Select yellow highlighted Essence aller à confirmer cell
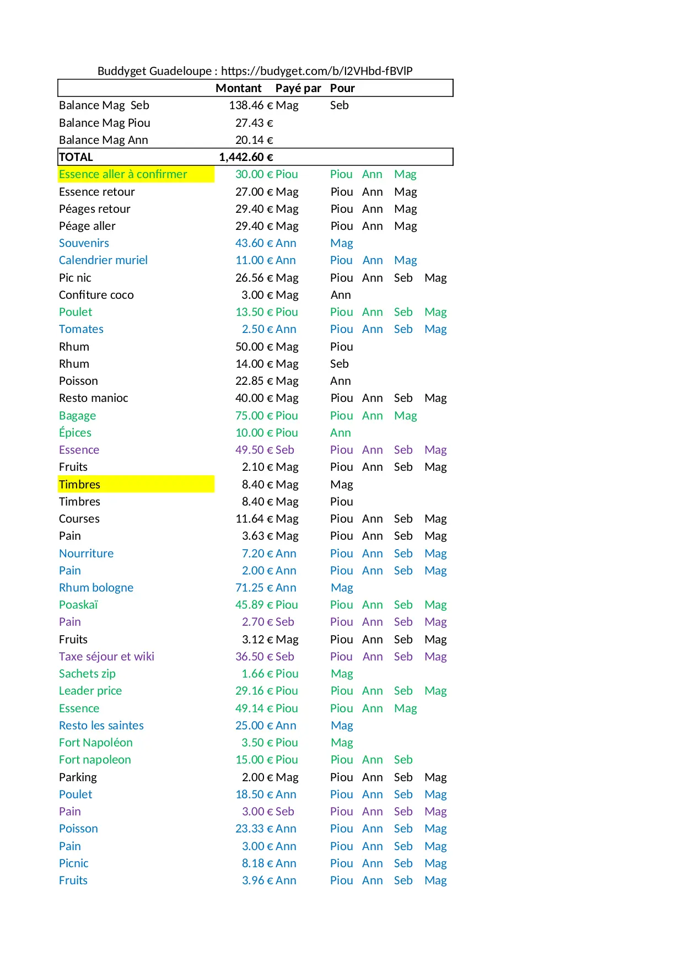684x967 pixels. (123, 174)
